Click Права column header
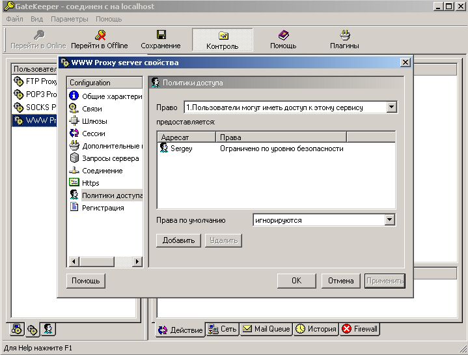The height and width of the screenshot is (355, 468). pos(281,137)
